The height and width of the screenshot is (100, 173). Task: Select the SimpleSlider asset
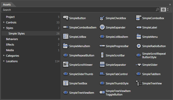click(147, 65)
